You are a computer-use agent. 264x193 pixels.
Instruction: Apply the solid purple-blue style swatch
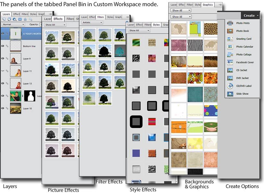[x=136, y=153]
